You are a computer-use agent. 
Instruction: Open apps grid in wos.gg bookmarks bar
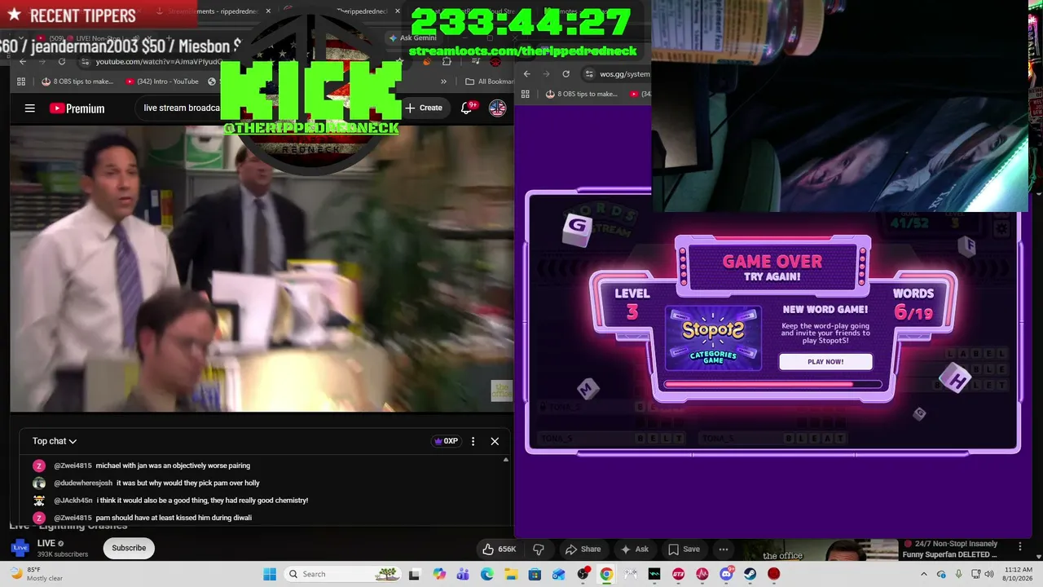click(x=527, y=94)
